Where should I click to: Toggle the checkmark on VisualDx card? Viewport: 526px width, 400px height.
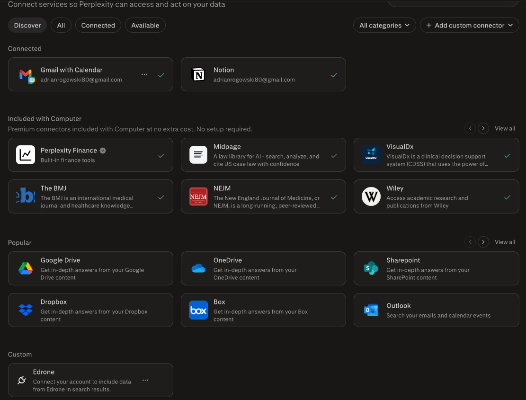[x=507, y=156]
